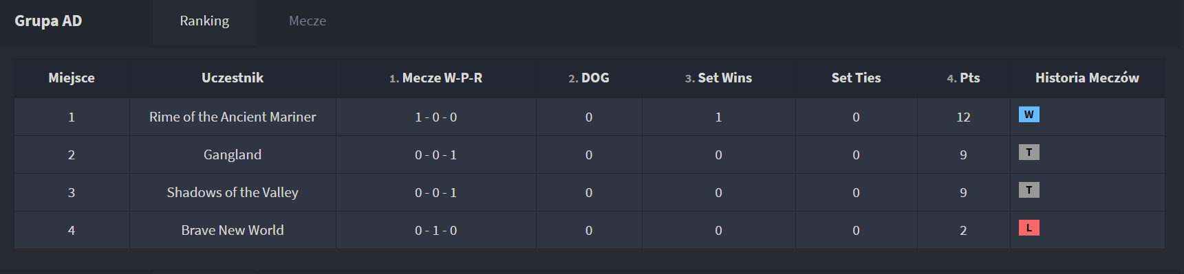This screenshot has width=1184, height=274.
Task: Open Rime of the Ancient Mariner participant
Action: point(233,117)
